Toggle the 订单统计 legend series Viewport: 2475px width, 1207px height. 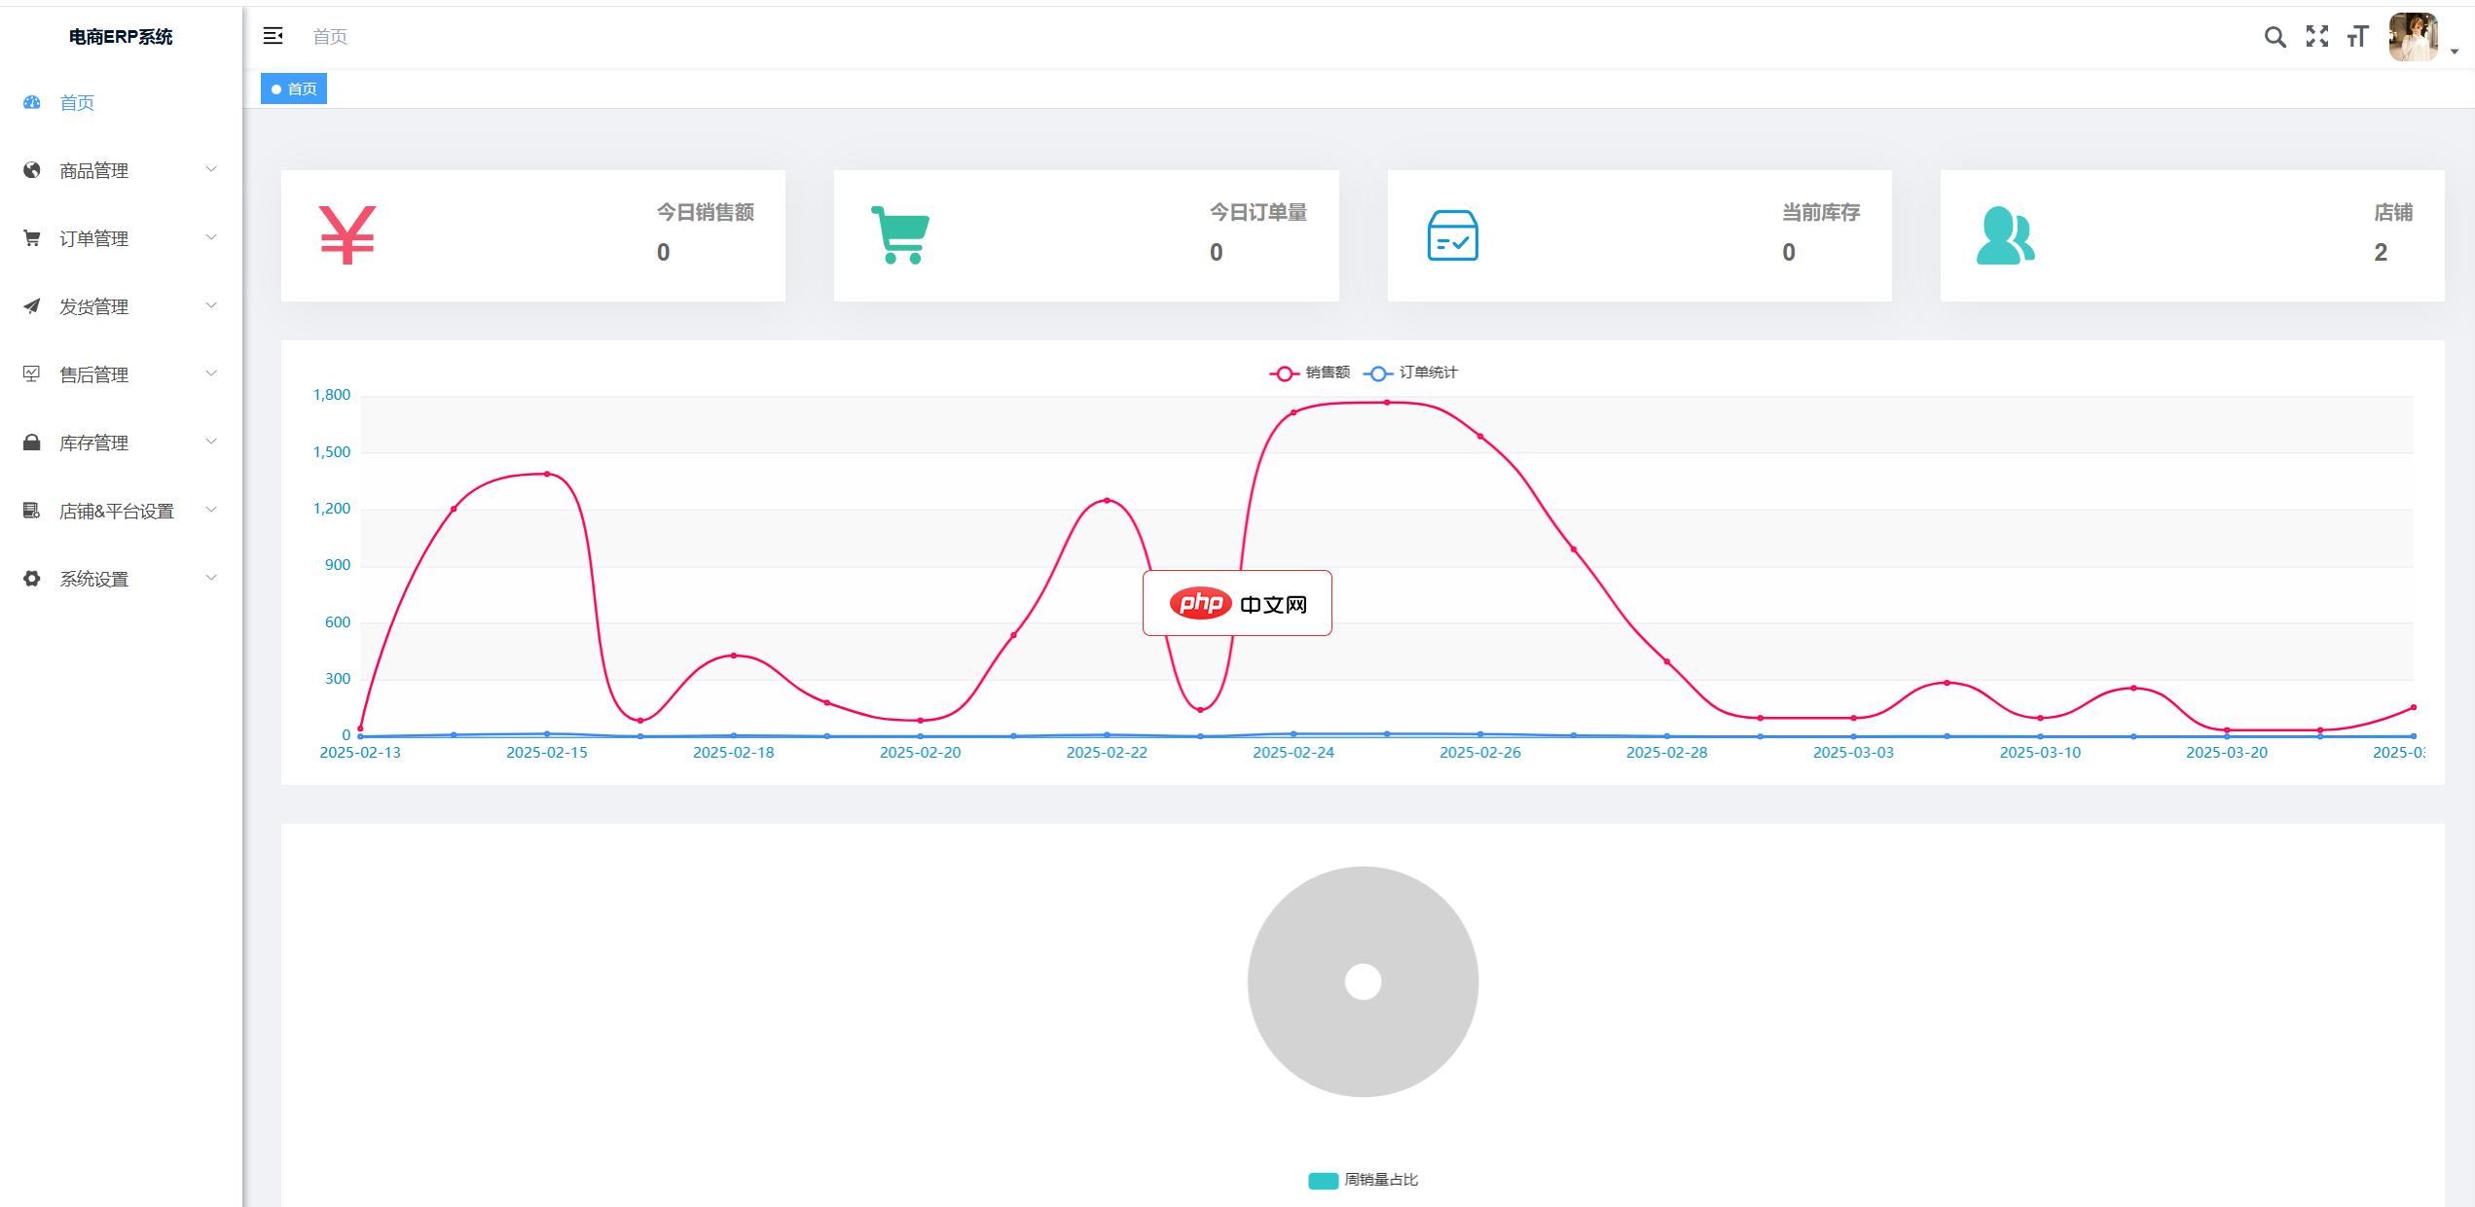1410,373
